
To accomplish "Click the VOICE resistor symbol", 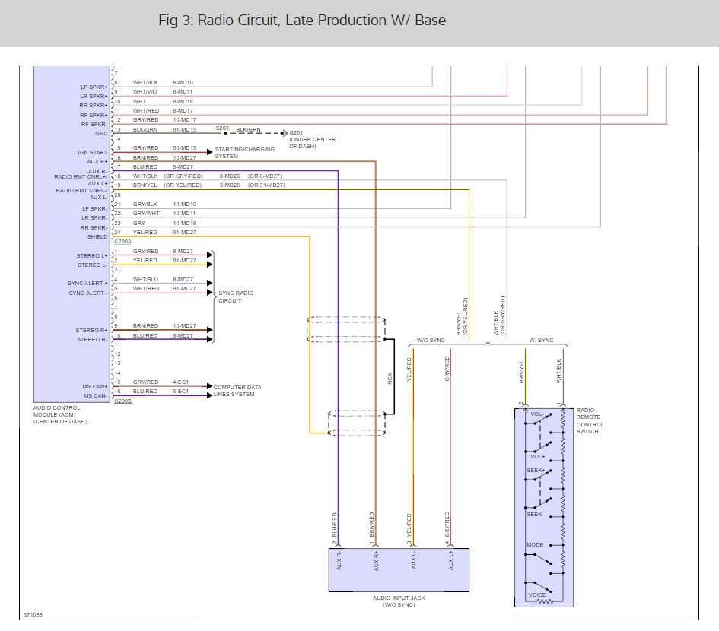I will pos(543,601).
